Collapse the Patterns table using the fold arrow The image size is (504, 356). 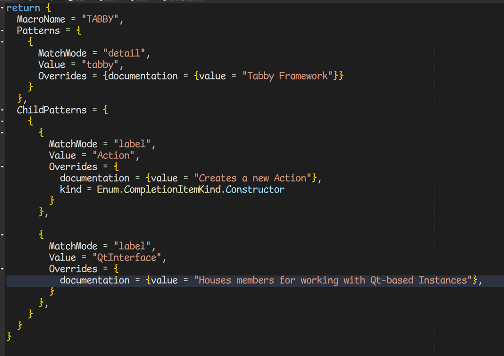(2, 31)
